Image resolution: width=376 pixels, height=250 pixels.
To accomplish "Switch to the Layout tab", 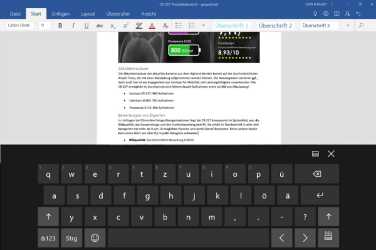I will click(x=88, y=14).
